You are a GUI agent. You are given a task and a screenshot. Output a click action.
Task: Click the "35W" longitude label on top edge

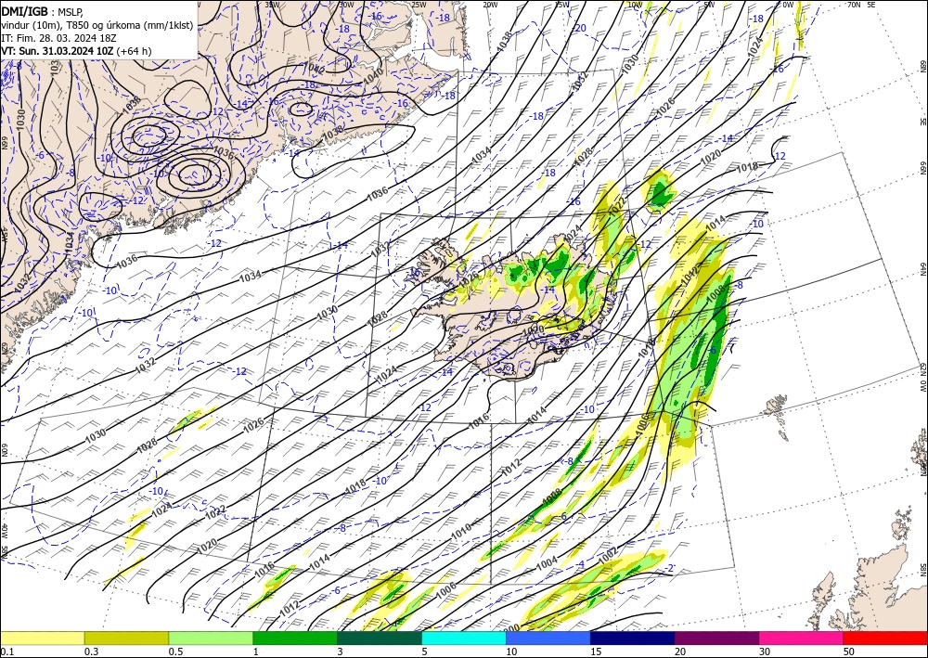272,4
